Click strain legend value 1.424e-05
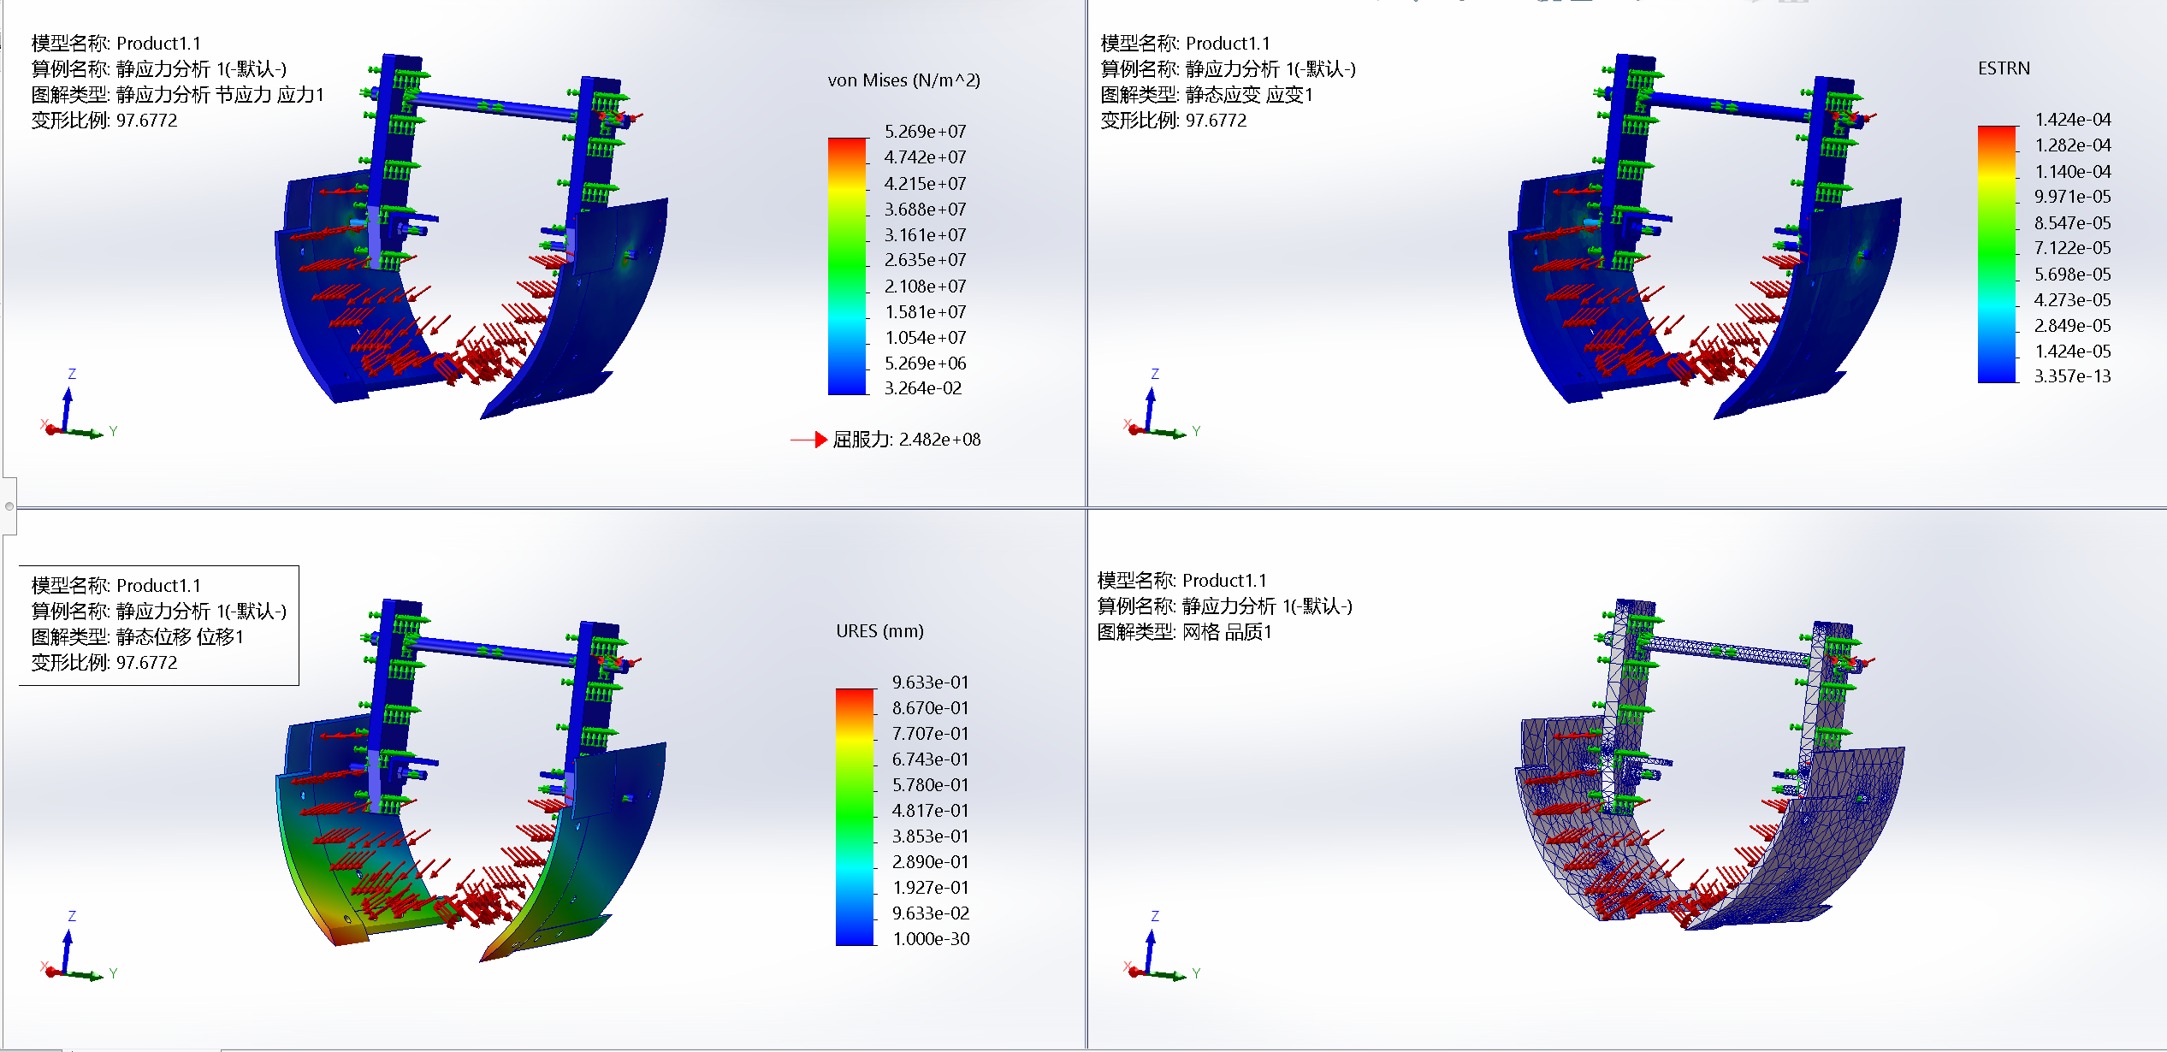Screen dimensions: 2167x1052 (x=2072, y=352)
